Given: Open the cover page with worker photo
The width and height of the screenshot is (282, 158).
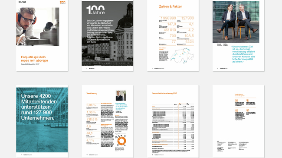Looking at the screenshot, I should pyautogui.click(x=42, y=35).
